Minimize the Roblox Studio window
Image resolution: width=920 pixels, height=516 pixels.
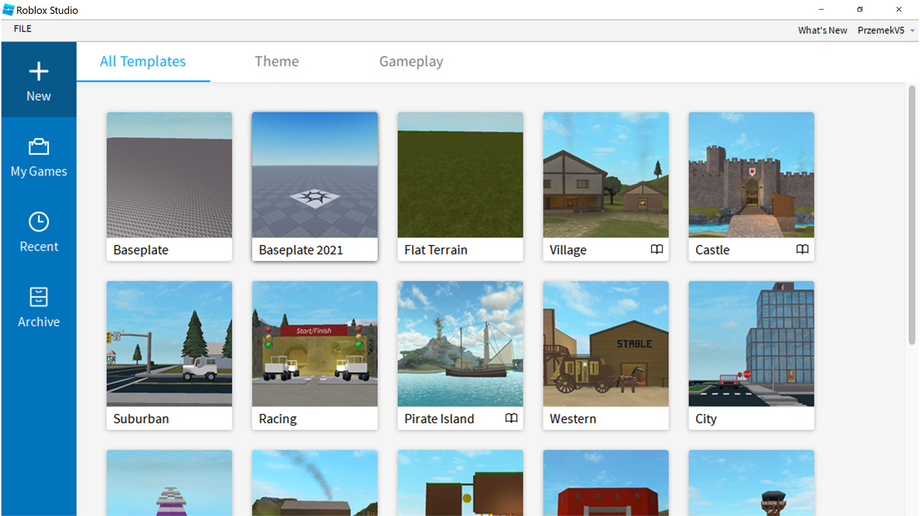pos(821,10)
